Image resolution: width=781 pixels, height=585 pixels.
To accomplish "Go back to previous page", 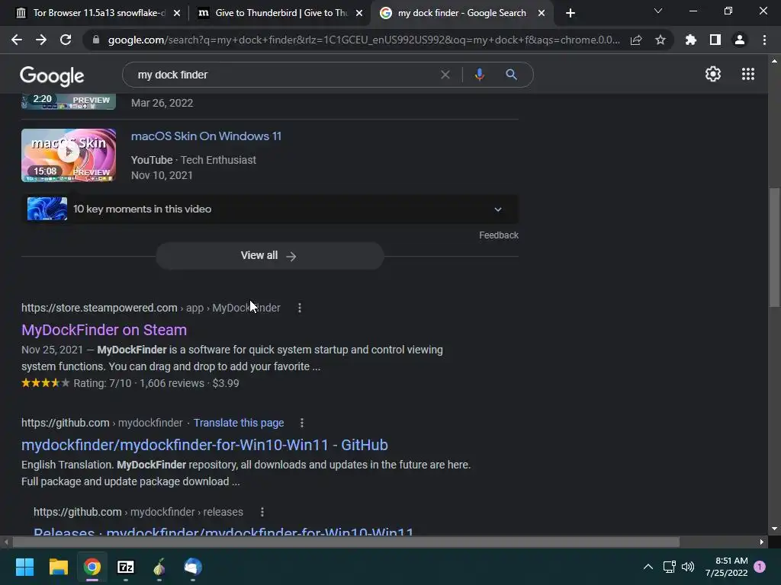I will click(17, 40).
